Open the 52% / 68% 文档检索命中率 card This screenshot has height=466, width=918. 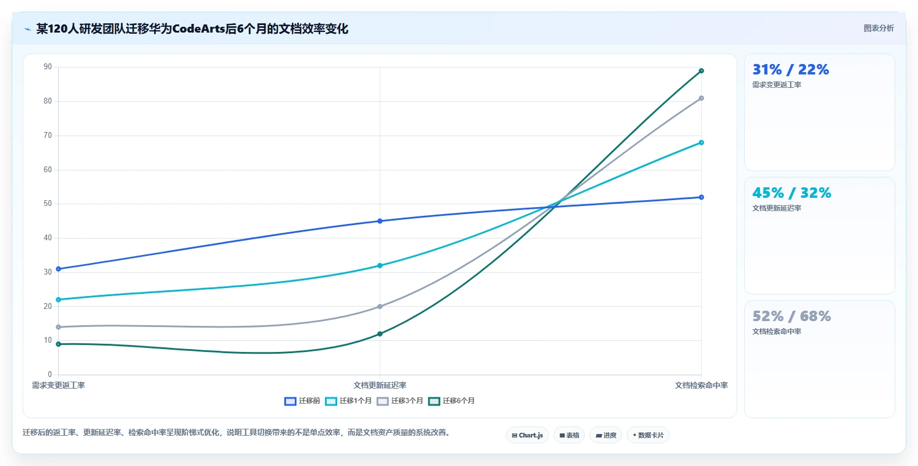click(x=820, y=359)
